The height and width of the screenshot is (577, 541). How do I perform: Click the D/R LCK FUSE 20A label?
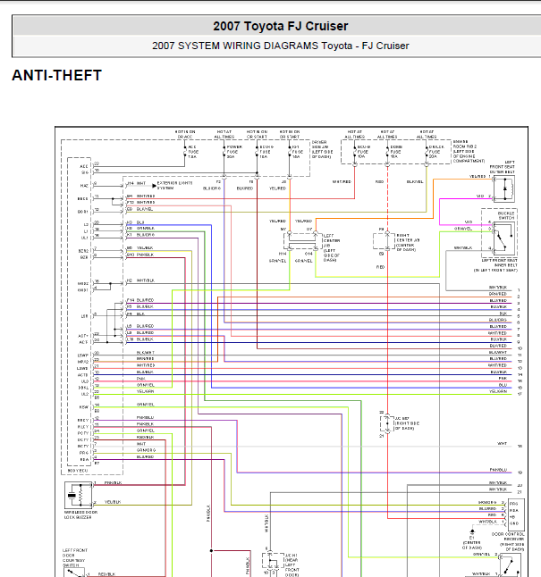(x=436, y=151)
